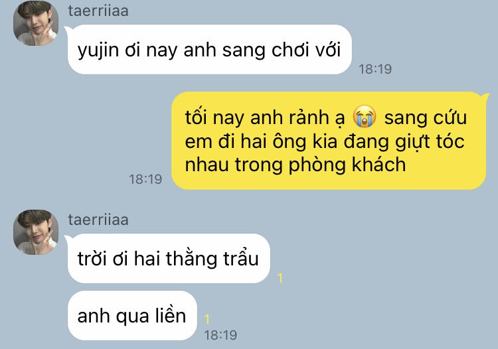The height and width of the screenshot is (349, 498).
Task: Click the 18:19 timestamp beside first message
Action: click(x=375, y=69)
